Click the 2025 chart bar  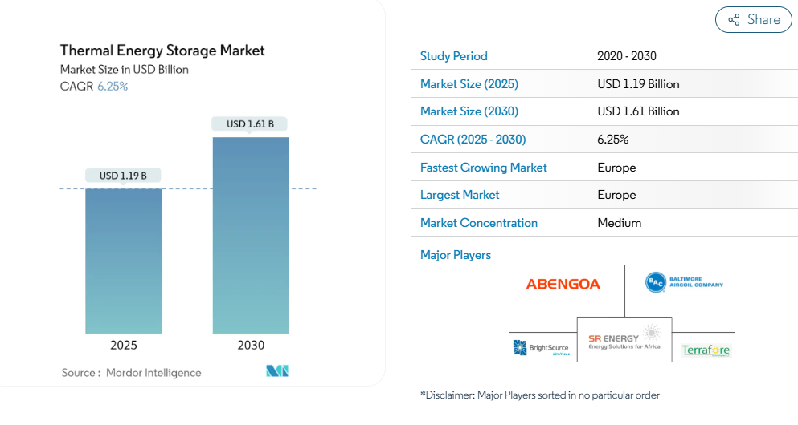click(124, 261)
